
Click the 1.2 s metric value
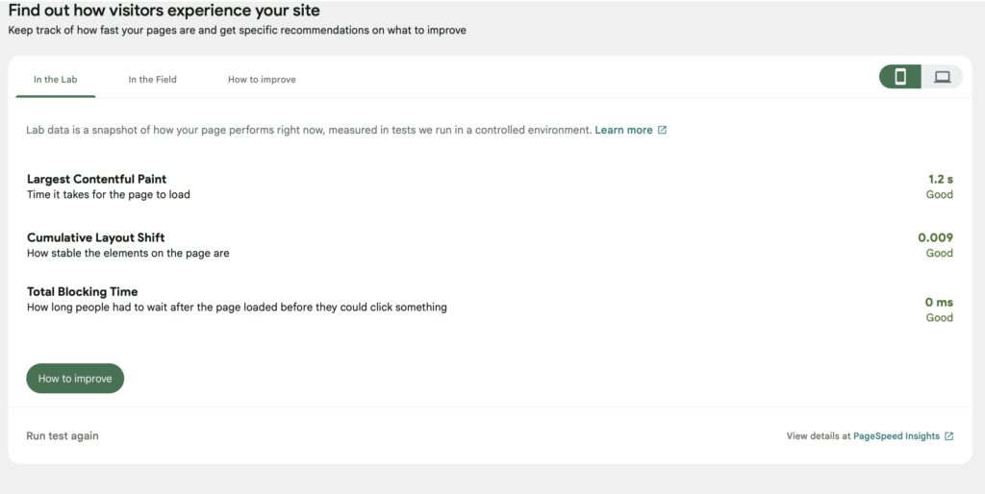(x=940, y=179)
